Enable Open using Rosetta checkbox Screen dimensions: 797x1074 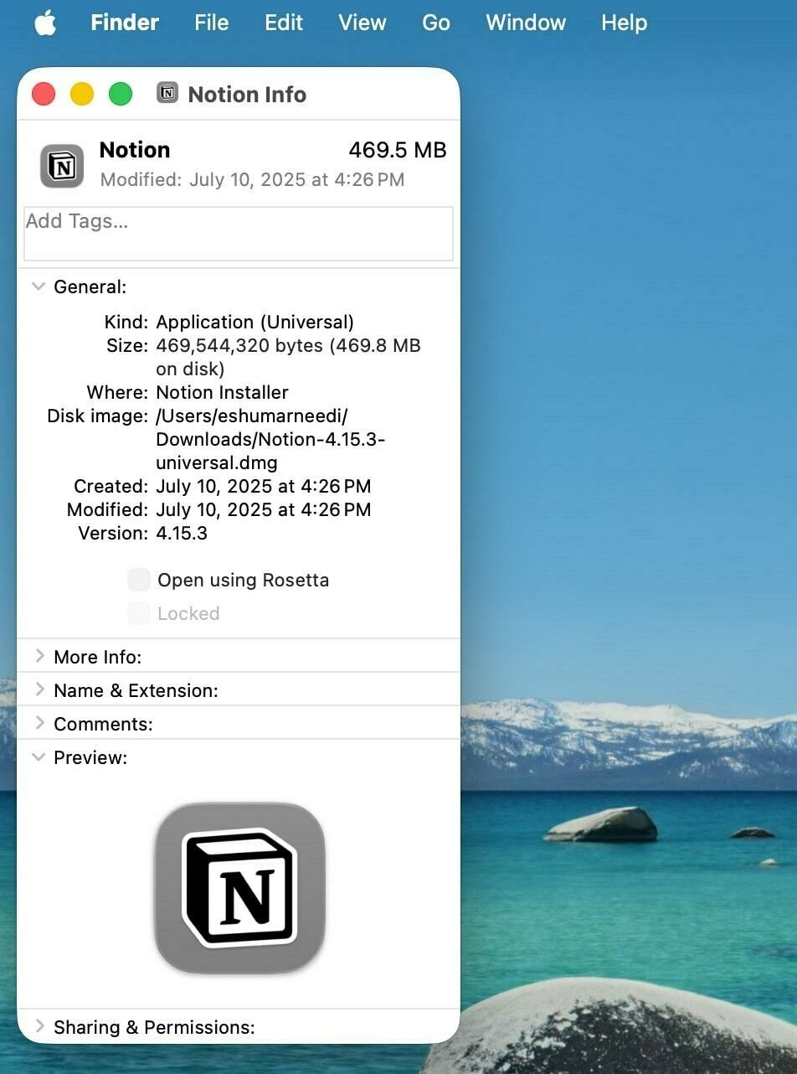139,580
